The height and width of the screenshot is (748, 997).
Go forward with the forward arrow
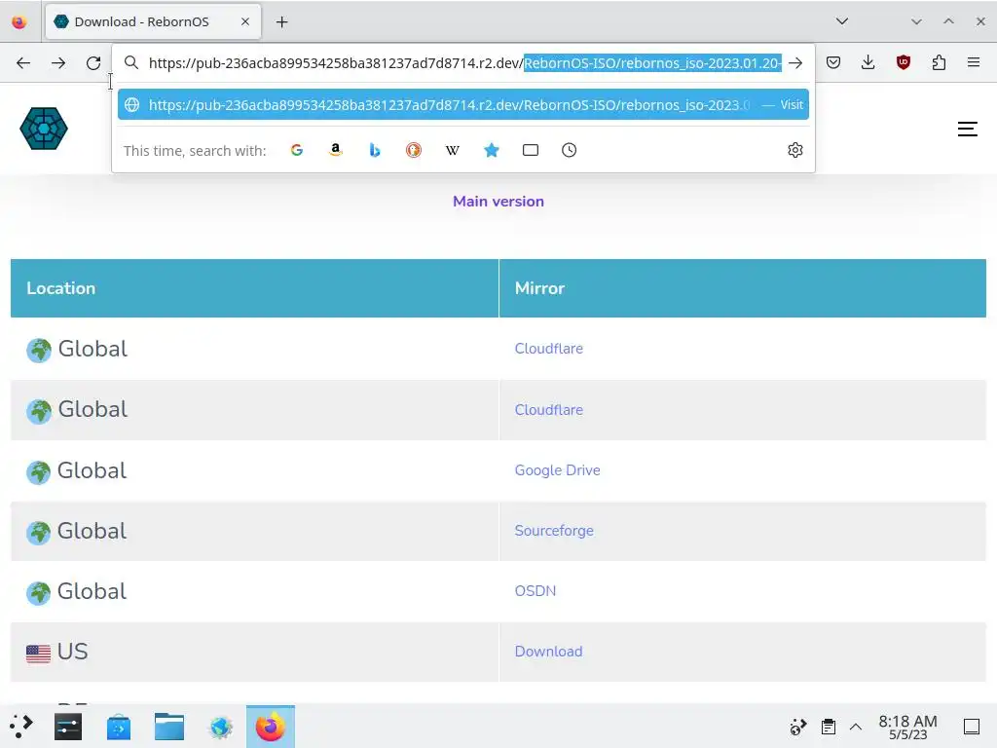58,63
